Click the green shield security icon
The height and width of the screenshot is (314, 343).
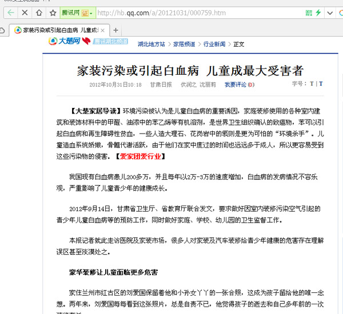pyautogui.click(x=309, y=12)
